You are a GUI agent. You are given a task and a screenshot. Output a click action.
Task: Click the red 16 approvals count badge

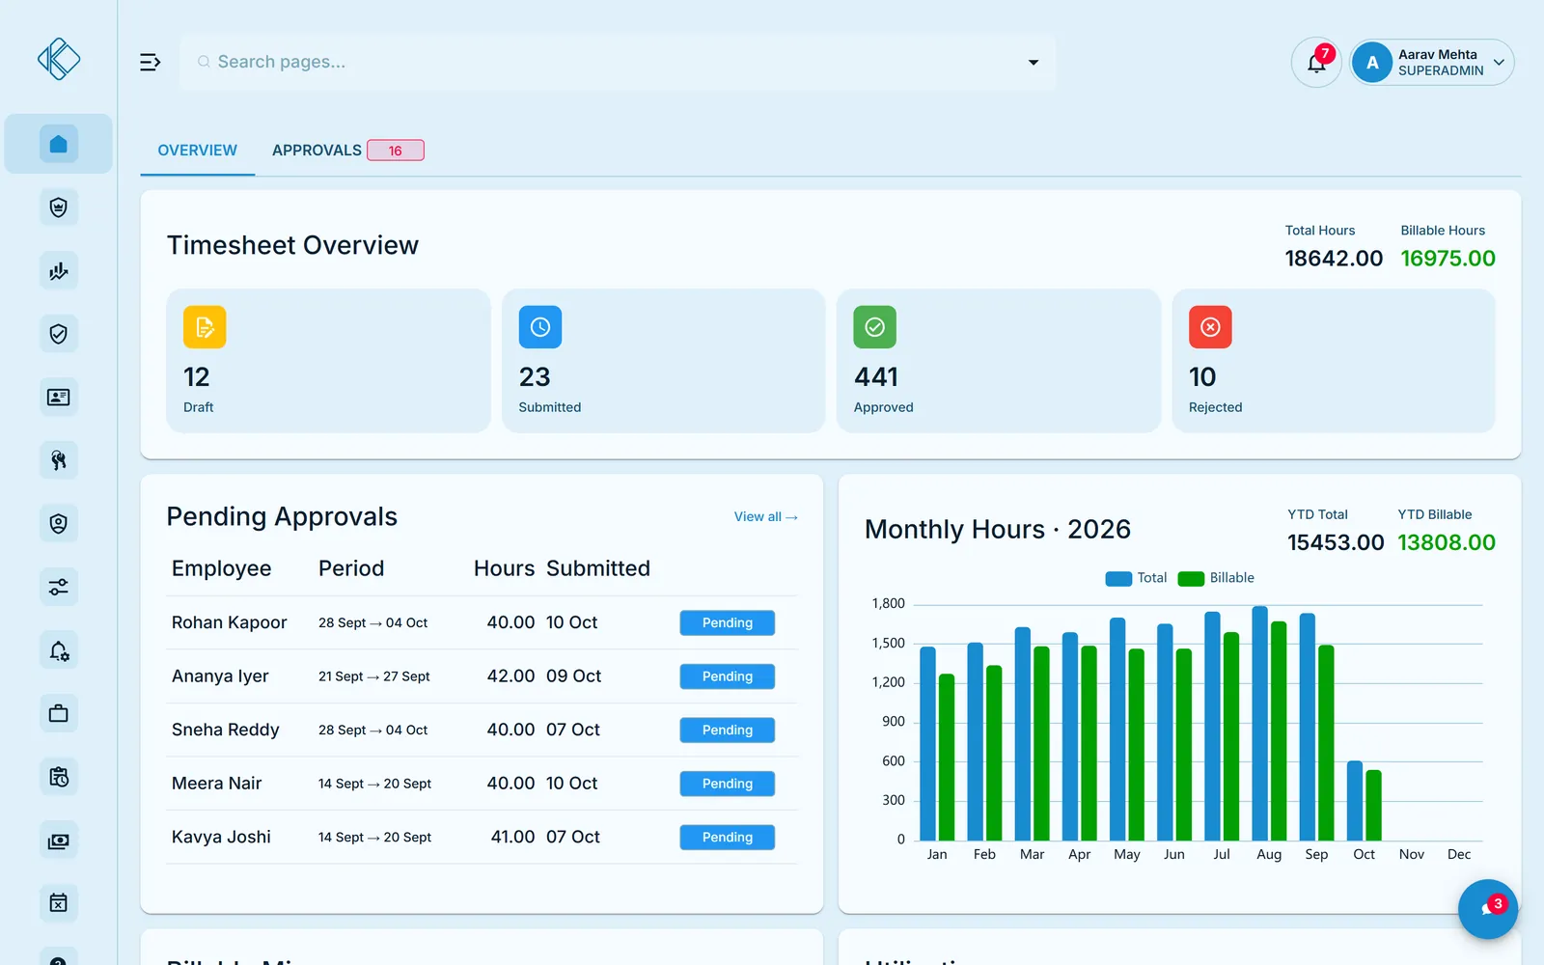coord(396,151)
